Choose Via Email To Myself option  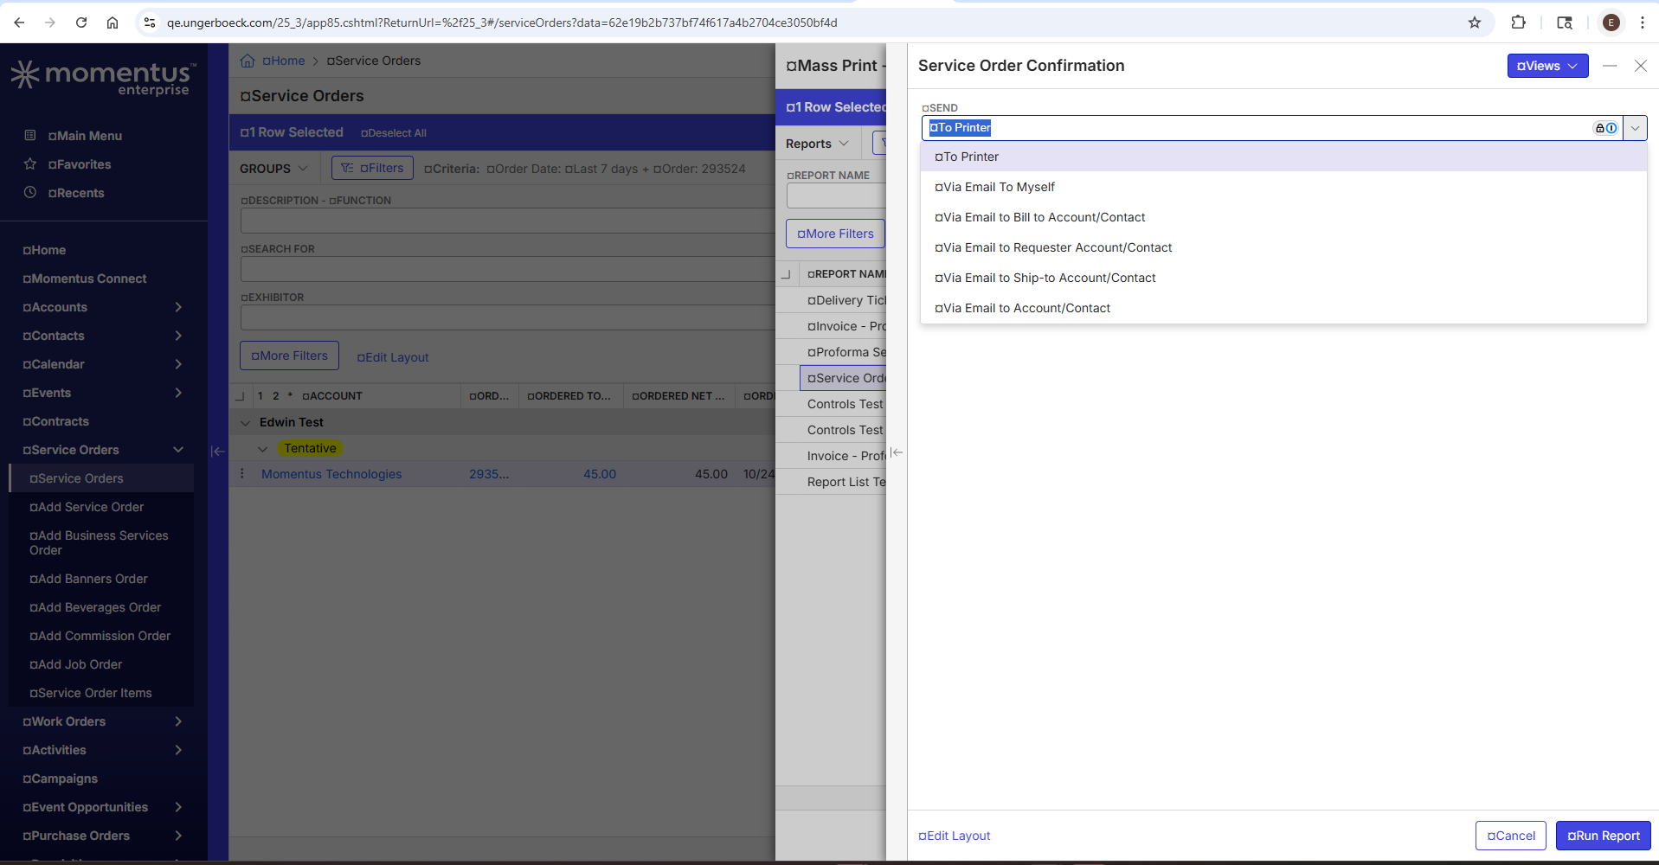(x=1283, y=187)
